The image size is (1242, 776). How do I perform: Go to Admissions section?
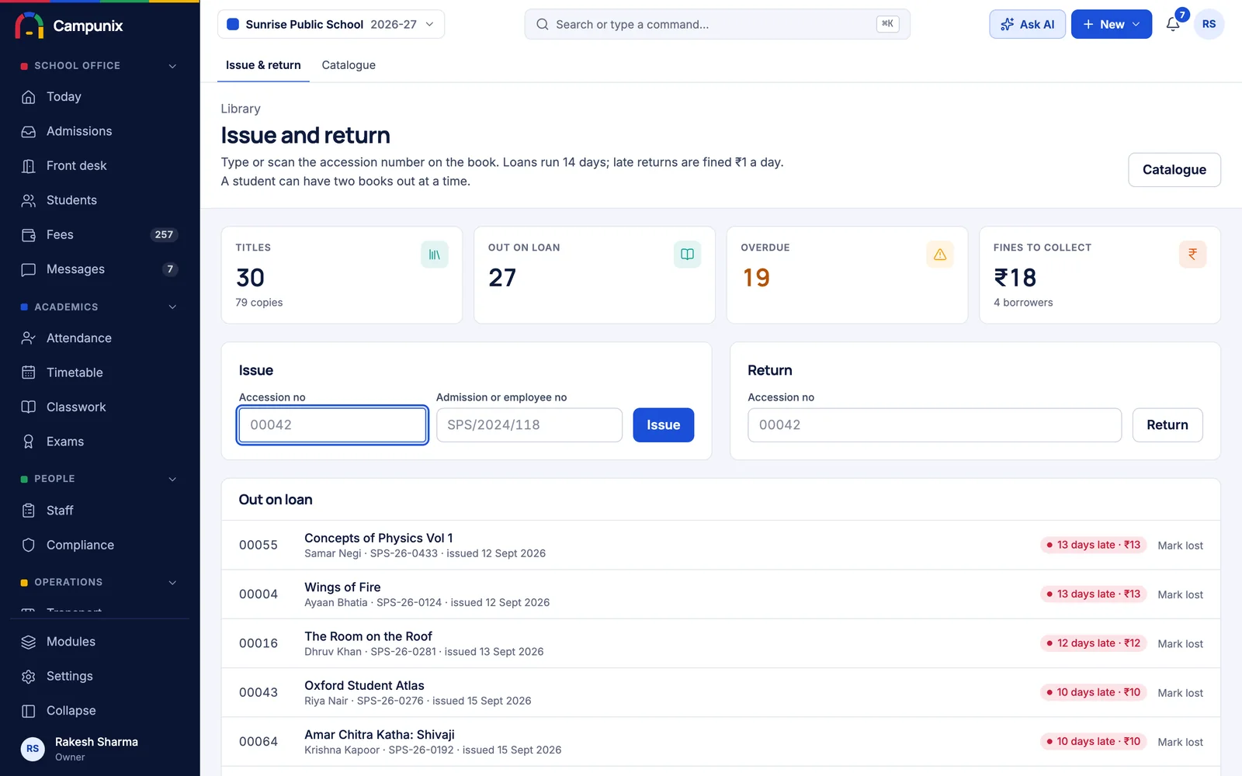[99, 131]
